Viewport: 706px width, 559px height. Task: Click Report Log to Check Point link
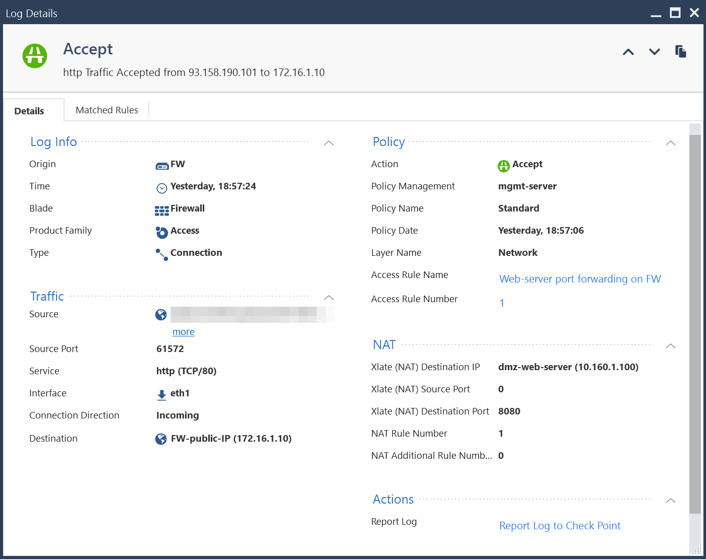pos(560,526)
